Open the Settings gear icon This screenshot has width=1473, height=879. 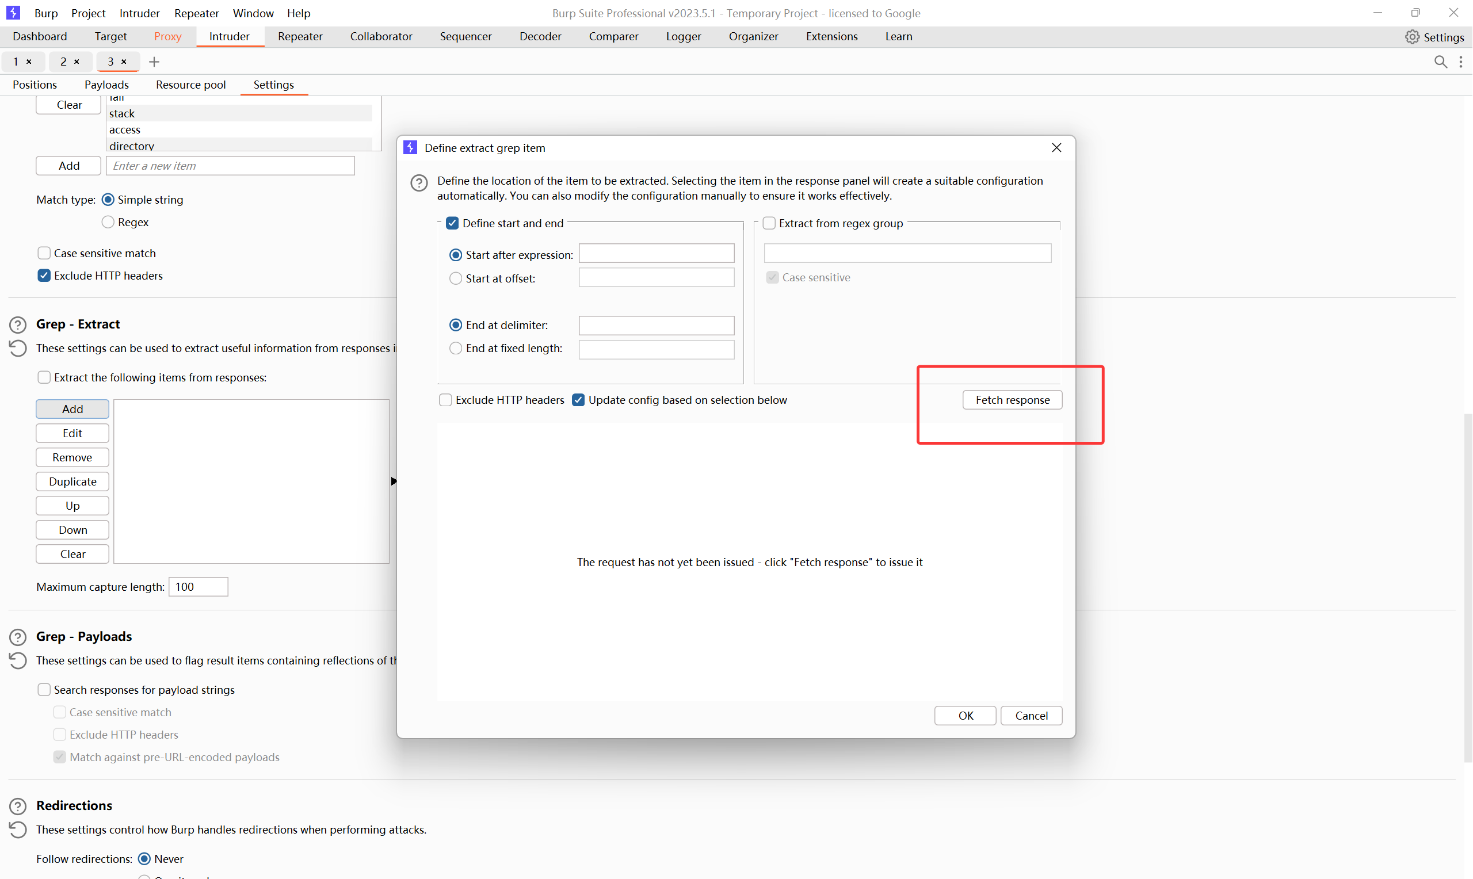[1412, 37]
